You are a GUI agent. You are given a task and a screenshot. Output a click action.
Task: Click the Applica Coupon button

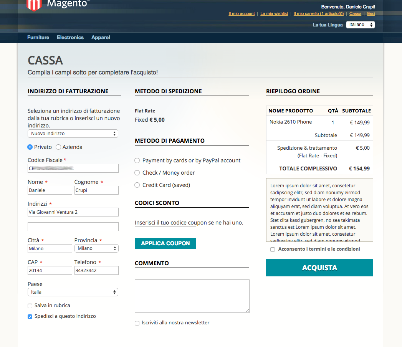[165, 243]
